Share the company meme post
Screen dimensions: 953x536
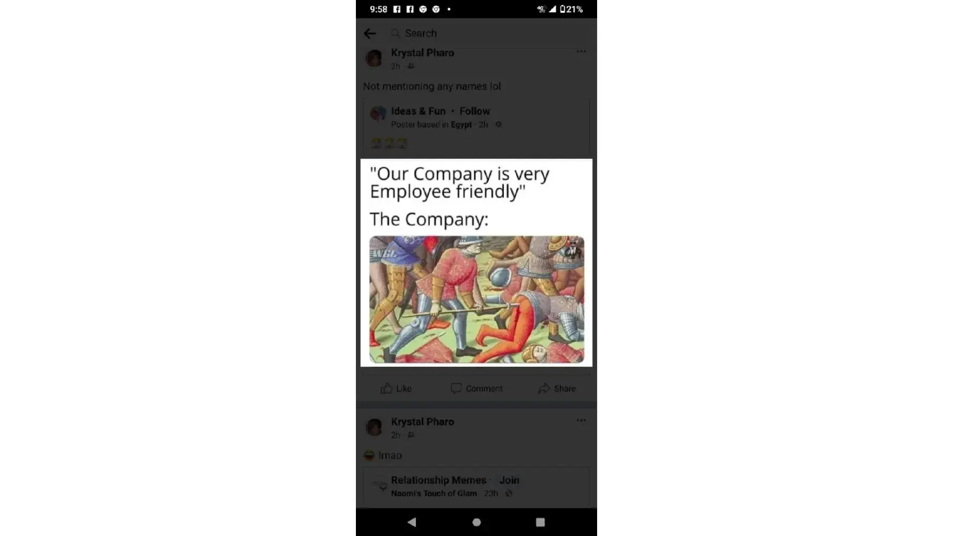pos(557,389)
